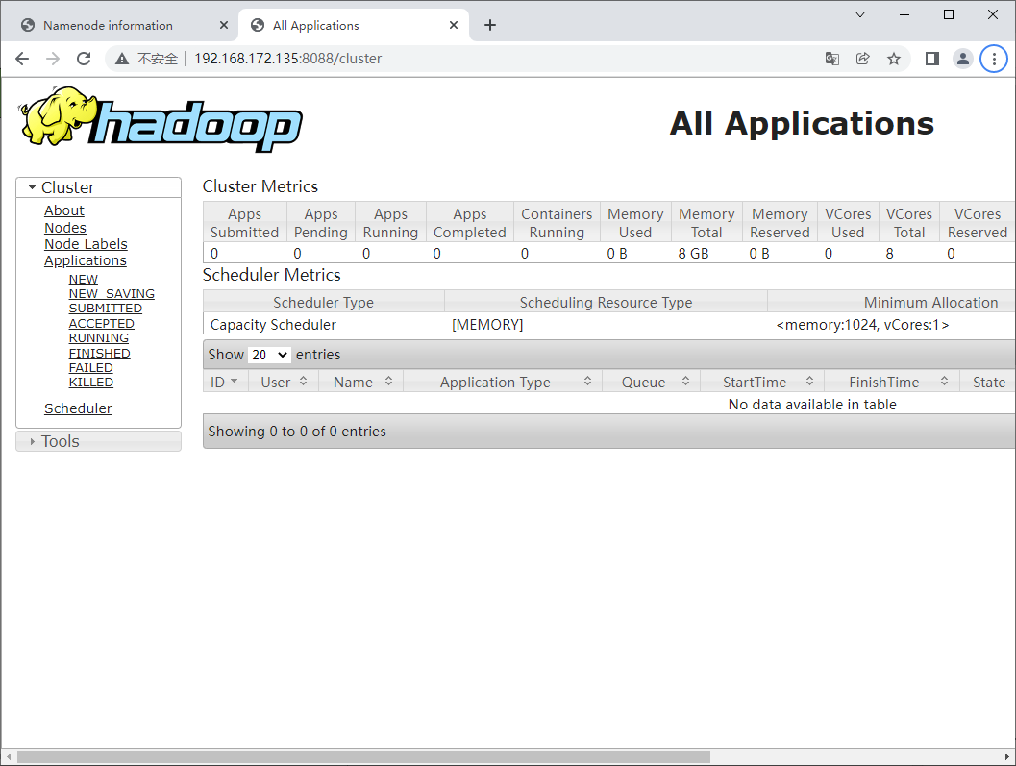Image resolution: width=1016 pixels, height=766 pixels.
Task: Sort table by User column
Action: click(284, 382)
